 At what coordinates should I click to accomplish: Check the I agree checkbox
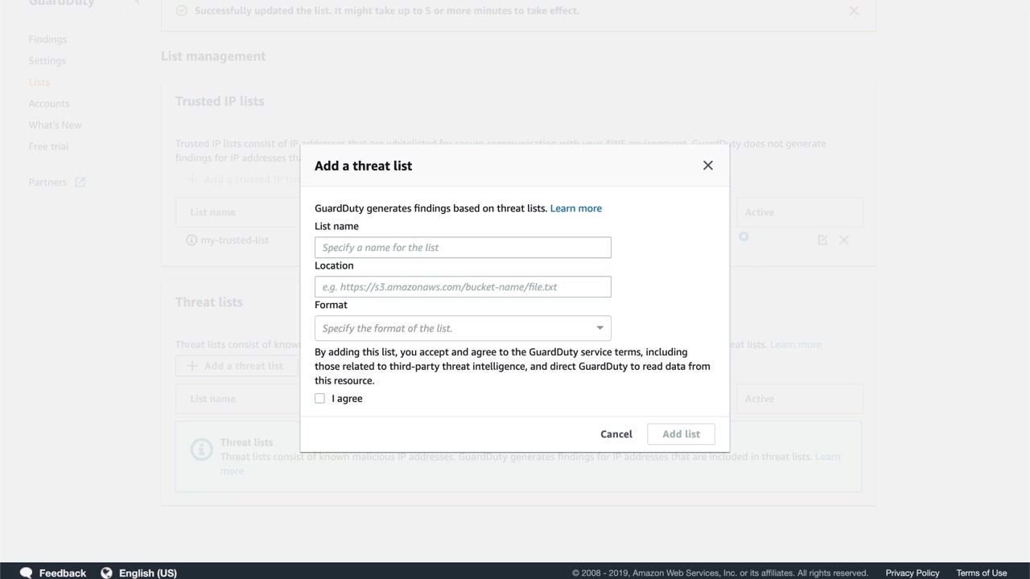click(320, 399)
